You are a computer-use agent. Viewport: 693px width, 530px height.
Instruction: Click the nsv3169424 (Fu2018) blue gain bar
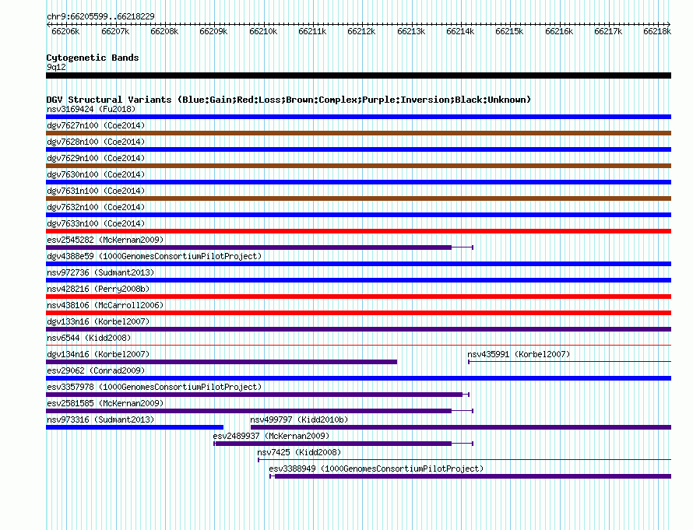[358, 117]
